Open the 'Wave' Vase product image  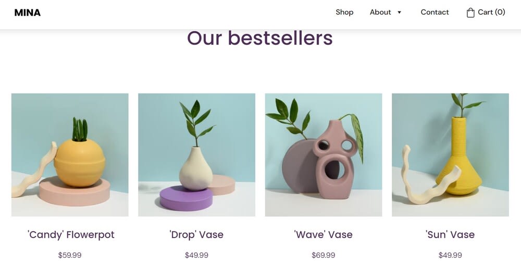click(x=324, y=155)
